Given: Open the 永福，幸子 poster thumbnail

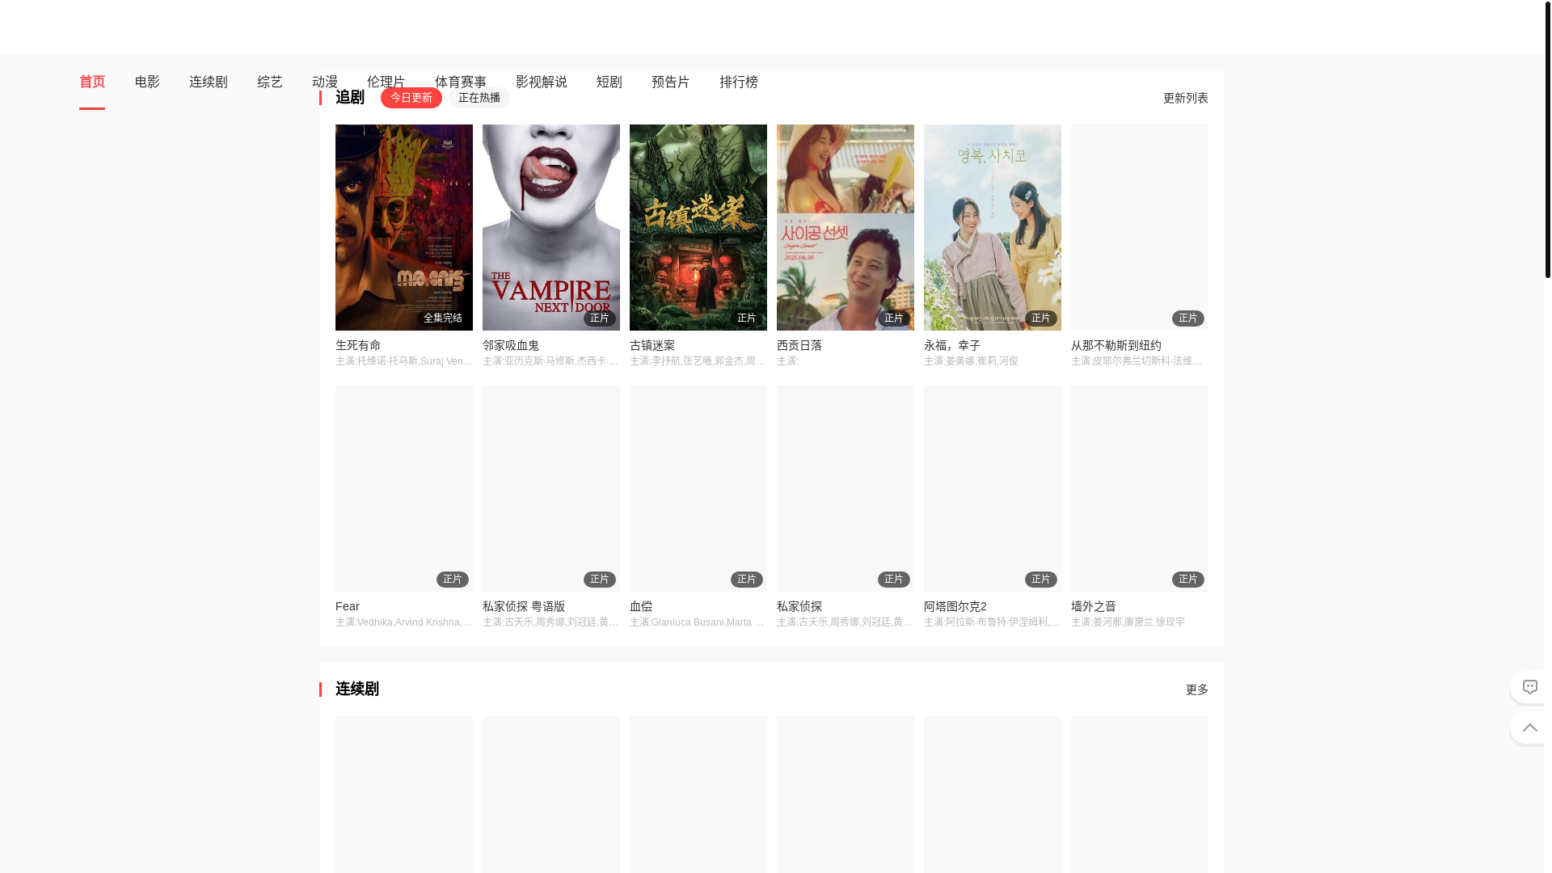Looking at the screenshot, I should tap(993, 227).
